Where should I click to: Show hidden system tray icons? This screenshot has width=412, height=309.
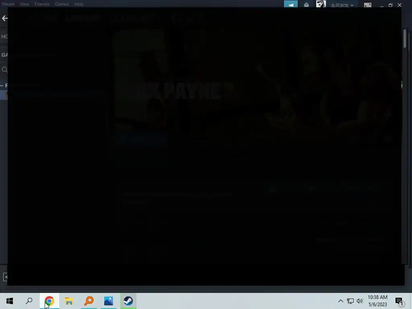(340, 301)
